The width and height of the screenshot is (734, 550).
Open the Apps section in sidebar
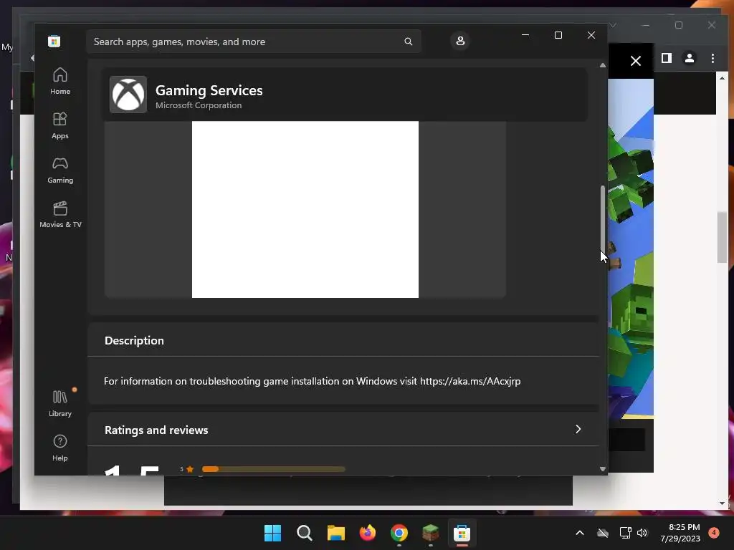(60, 125)
